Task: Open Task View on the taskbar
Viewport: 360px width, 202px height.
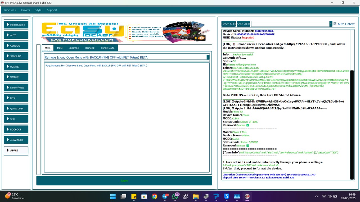Action: click(x=123, y=196)
